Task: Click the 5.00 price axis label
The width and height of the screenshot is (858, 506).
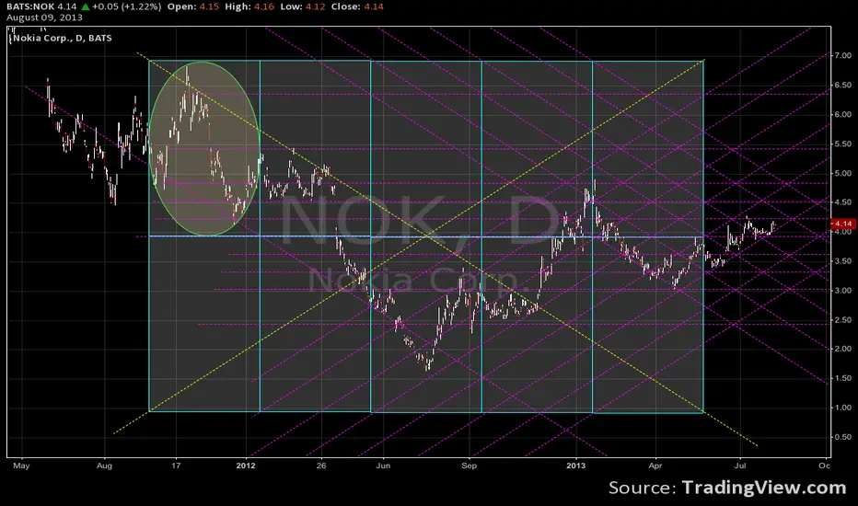Action: 842,173
